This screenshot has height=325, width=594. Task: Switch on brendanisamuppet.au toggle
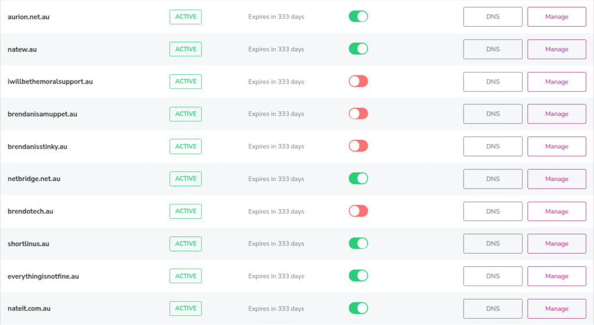pos(358,114)
